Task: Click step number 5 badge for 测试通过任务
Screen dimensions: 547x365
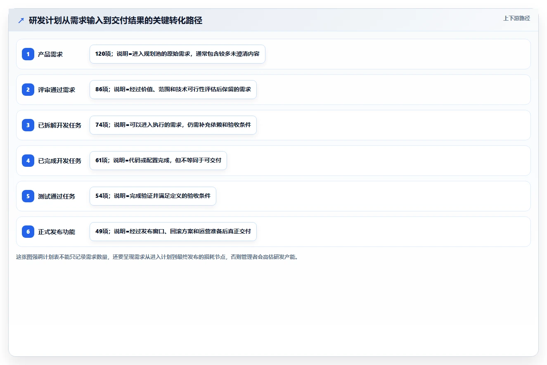Action: tap(28, 196)
